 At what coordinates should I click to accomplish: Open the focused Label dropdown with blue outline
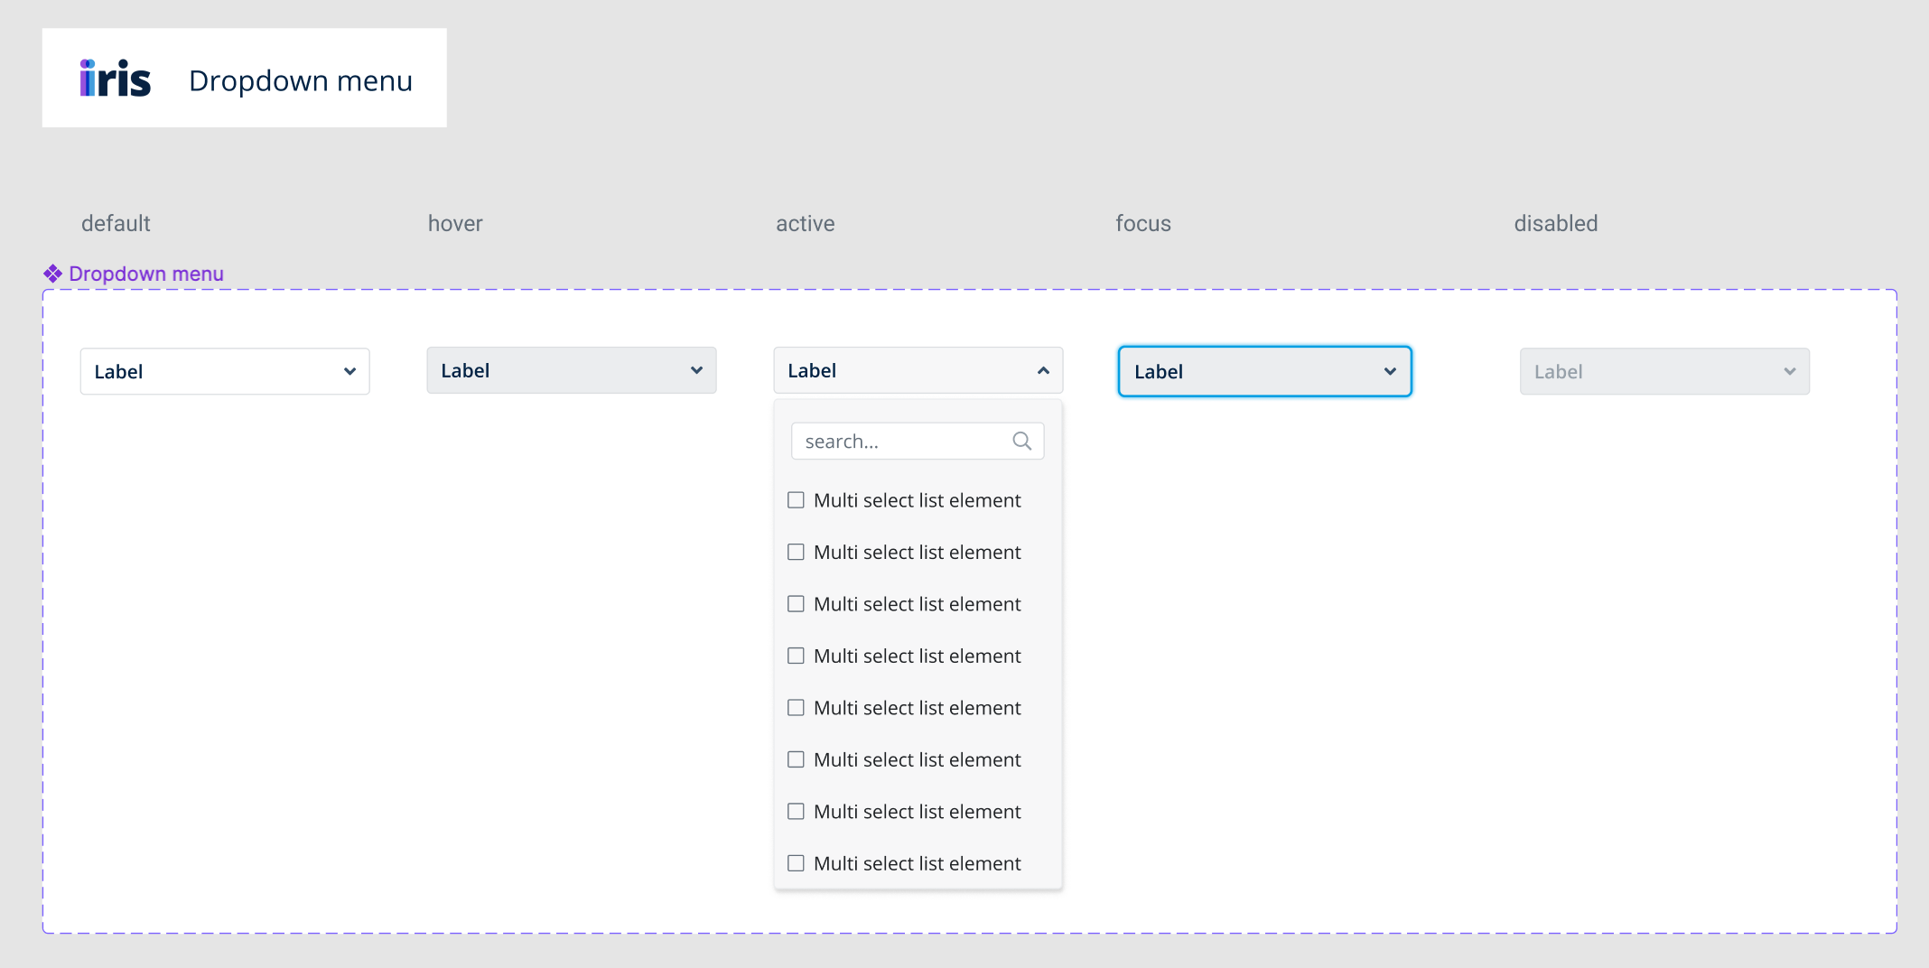pyautogui.click(x=1264, y=371)
